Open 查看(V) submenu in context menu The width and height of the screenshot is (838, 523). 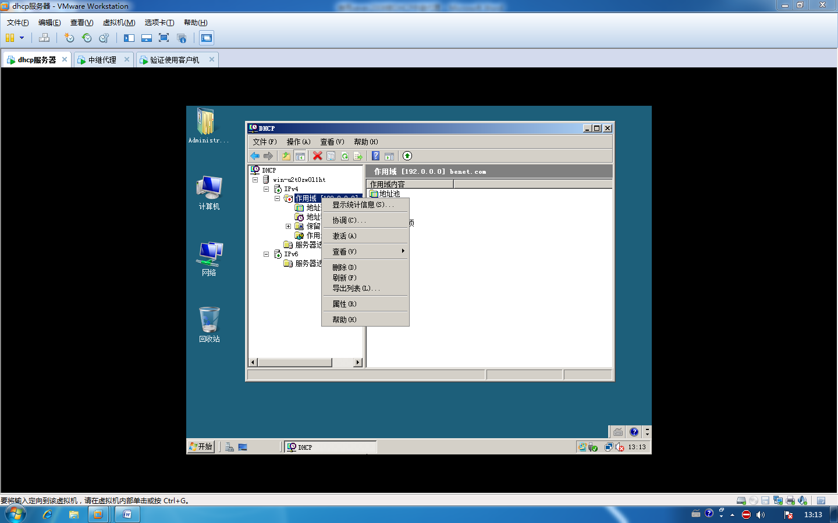tap(365, 252)
